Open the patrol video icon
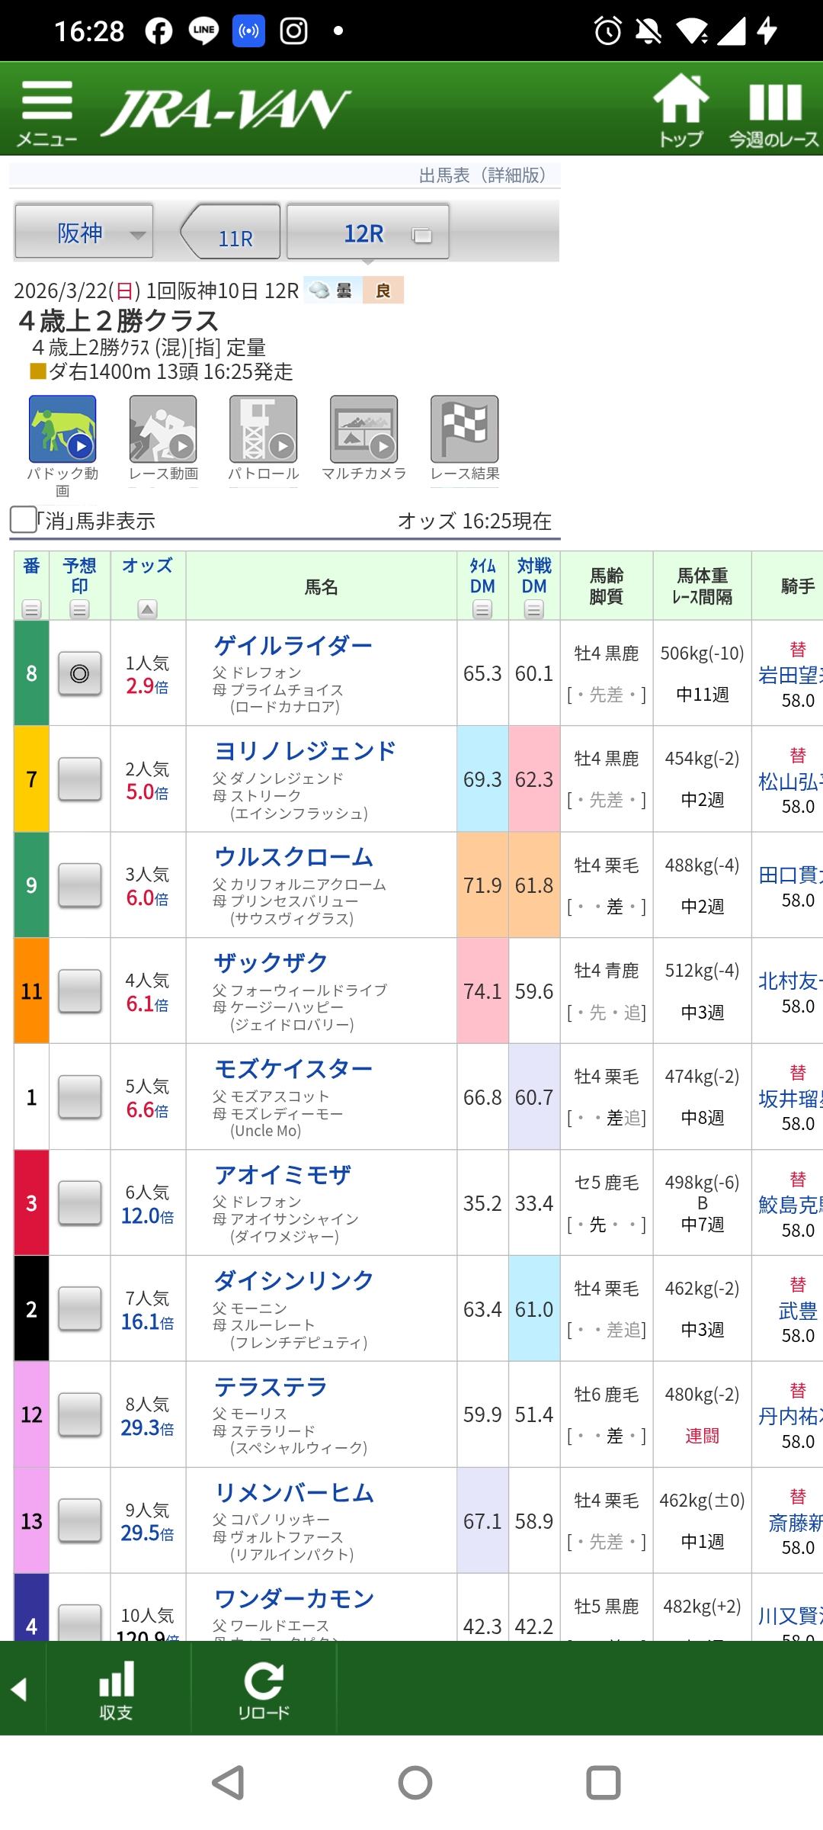This screenshot has height=1830, width=823. tap(264, 429)
